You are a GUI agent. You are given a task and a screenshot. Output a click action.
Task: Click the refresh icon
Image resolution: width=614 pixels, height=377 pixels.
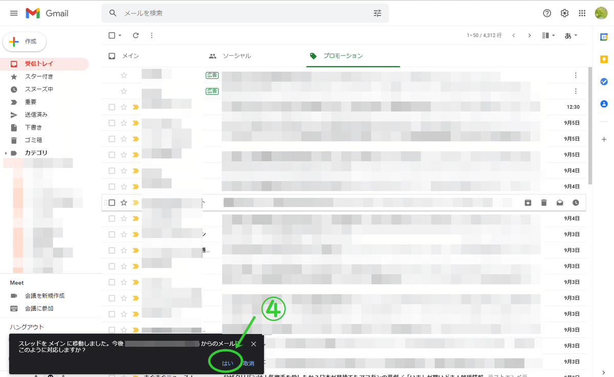tap(136, 35)
